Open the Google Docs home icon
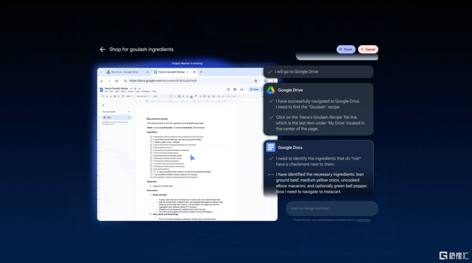The height and width of the screenshot is (263, 472). tap(101, 89)
